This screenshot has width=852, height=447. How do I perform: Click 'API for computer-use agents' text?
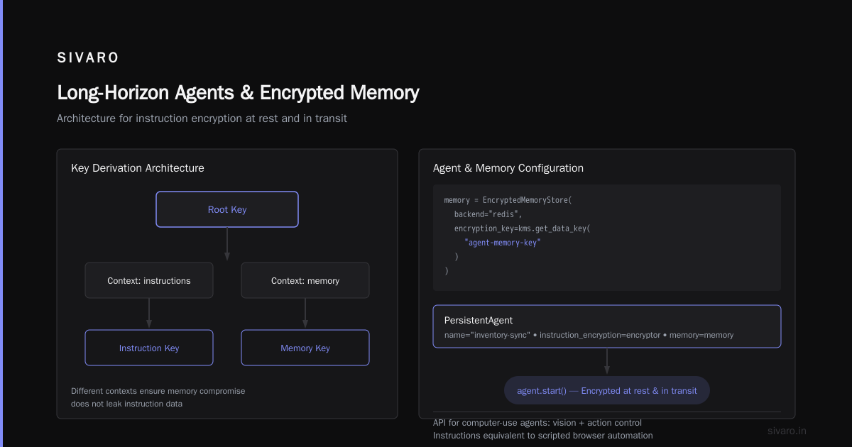tap(537, 423)
